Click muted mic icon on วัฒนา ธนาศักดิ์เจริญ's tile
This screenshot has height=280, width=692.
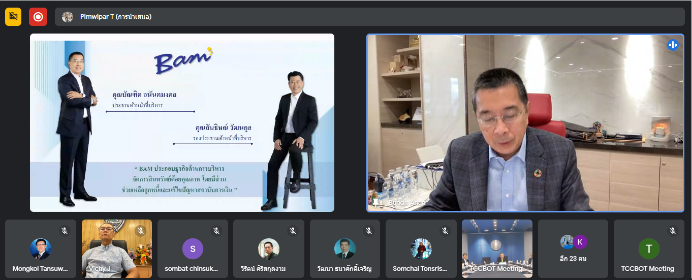(x=369, y=231)
